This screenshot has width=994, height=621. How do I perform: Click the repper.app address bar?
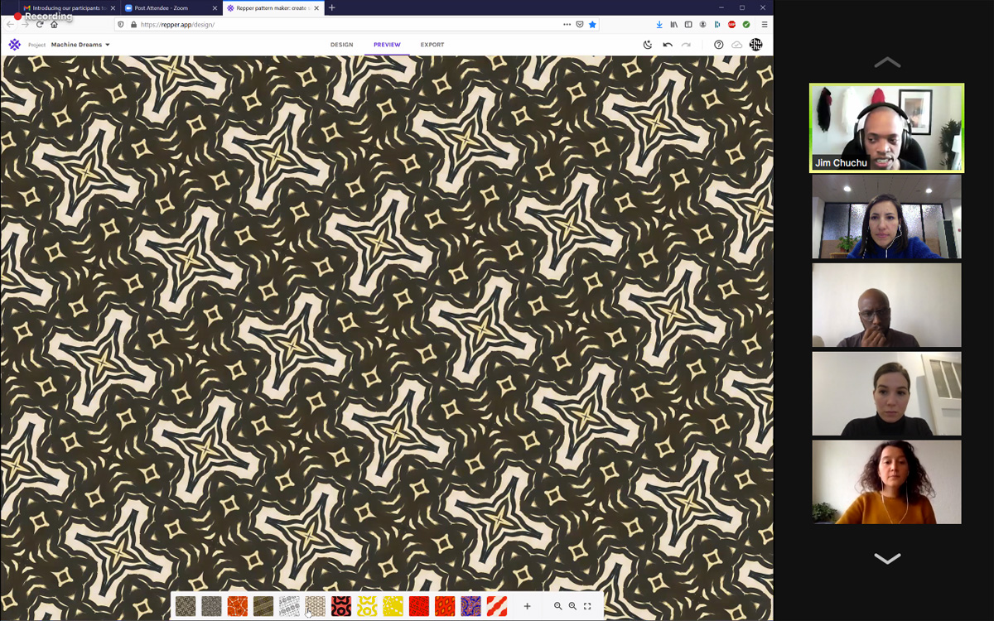(x=331, y=25)
